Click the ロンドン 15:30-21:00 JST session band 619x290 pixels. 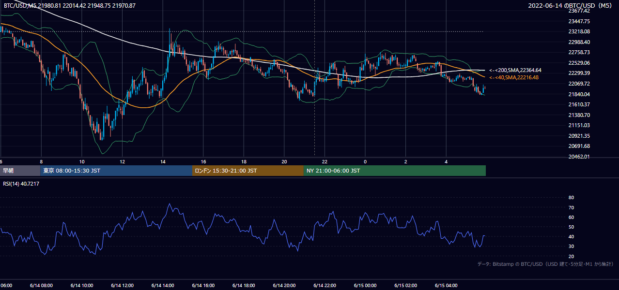pos(248,171)
